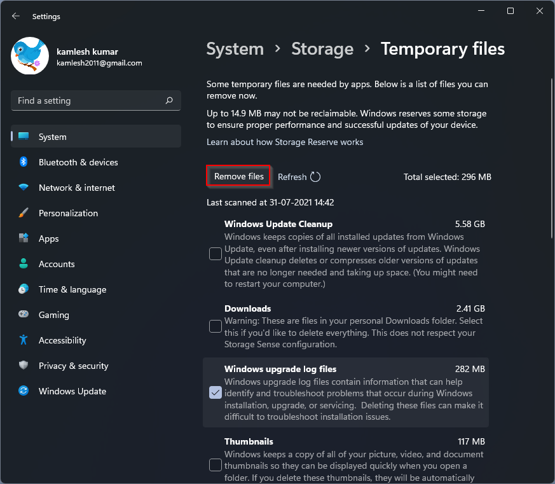This screenshot has width=555, height=484.
Task: Uncheck Windows upgrade log files checkbox
Action: (216, 392)
